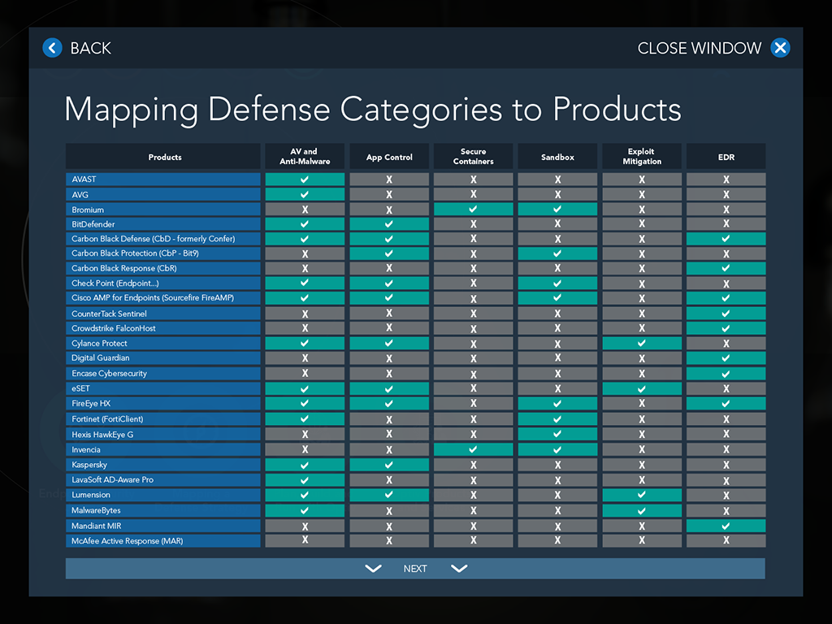Click the App Control column header

tap(389, 157)
